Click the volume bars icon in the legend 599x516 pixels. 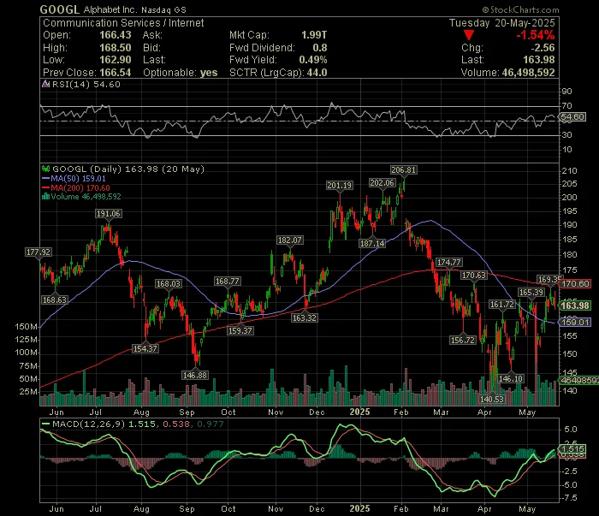(x=46, y=196)
